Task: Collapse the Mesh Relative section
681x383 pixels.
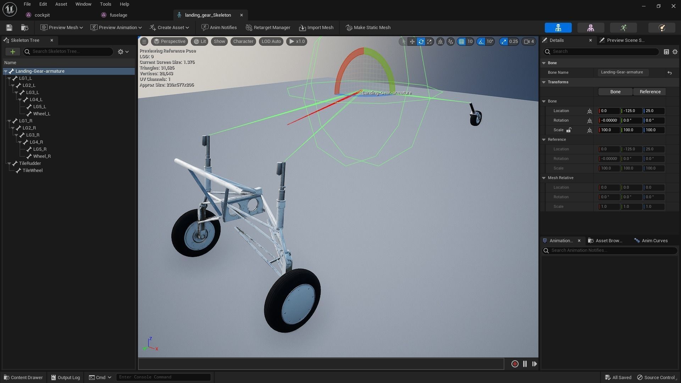Action: (x=544, y=178)
